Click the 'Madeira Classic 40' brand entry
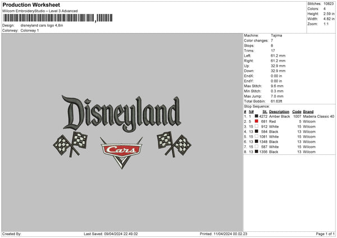 coord(318,116)
